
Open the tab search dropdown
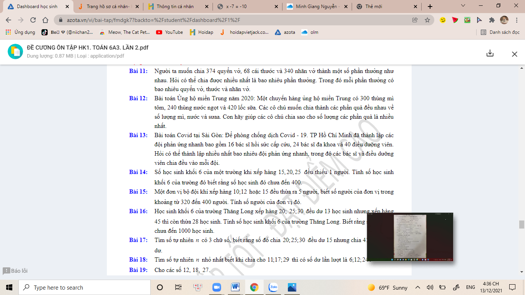[x=463, y=6]
